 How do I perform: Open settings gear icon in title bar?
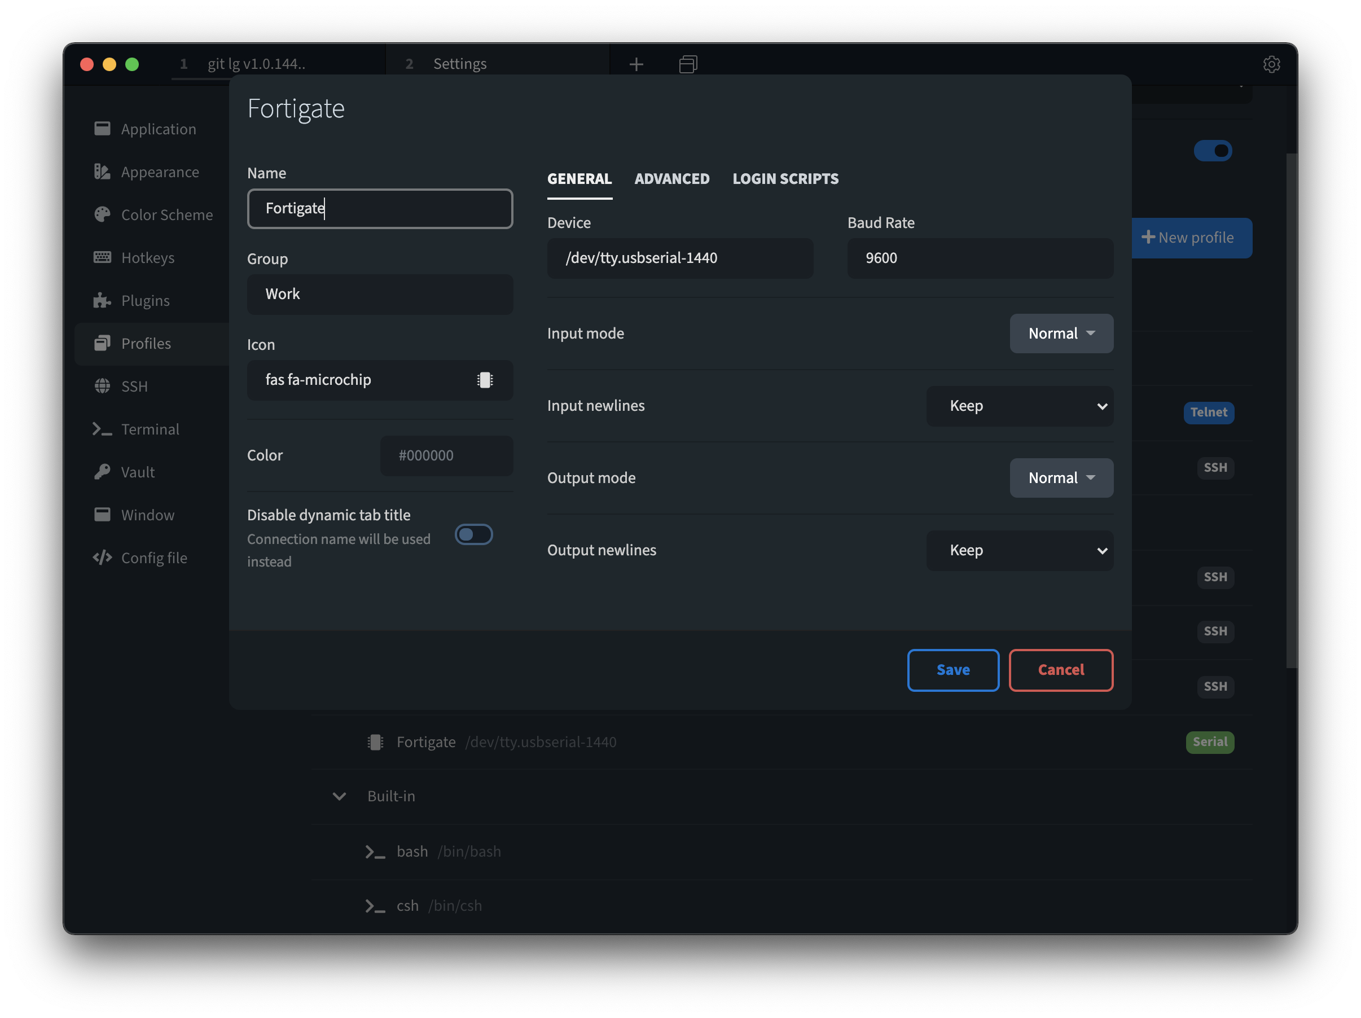1271,64
